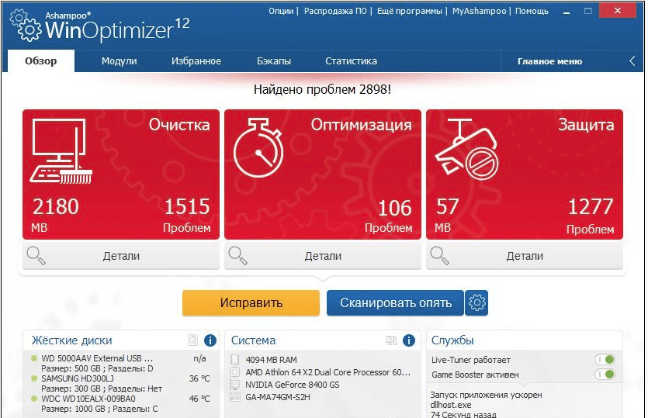
Task: Click GA-MA74GM-S2H motherboard entry
Action: click(x=278, y=397)
